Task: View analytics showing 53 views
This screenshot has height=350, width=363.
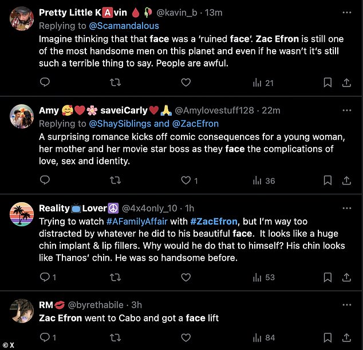Action: [x=264, y=277]
